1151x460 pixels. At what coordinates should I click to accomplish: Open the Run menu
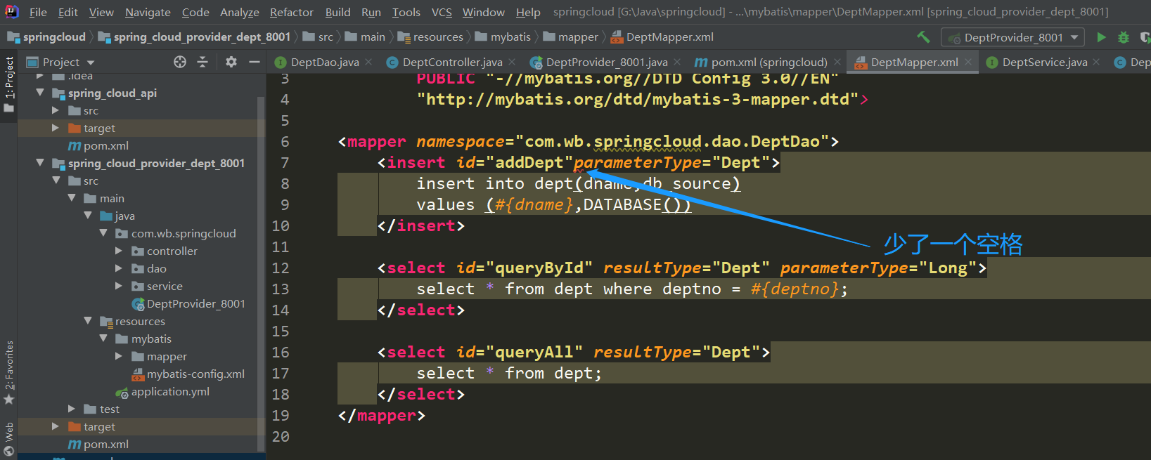point(371,12)
